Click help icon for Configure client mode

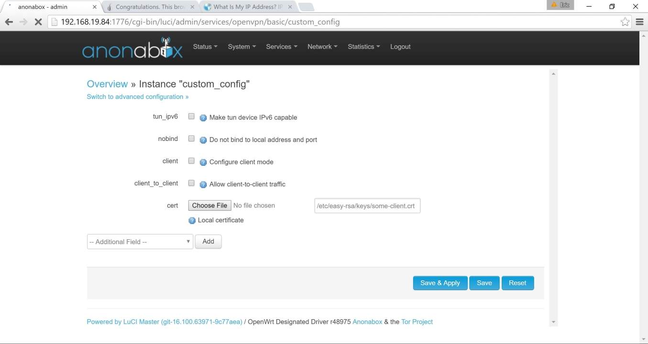tap(203, 162)
